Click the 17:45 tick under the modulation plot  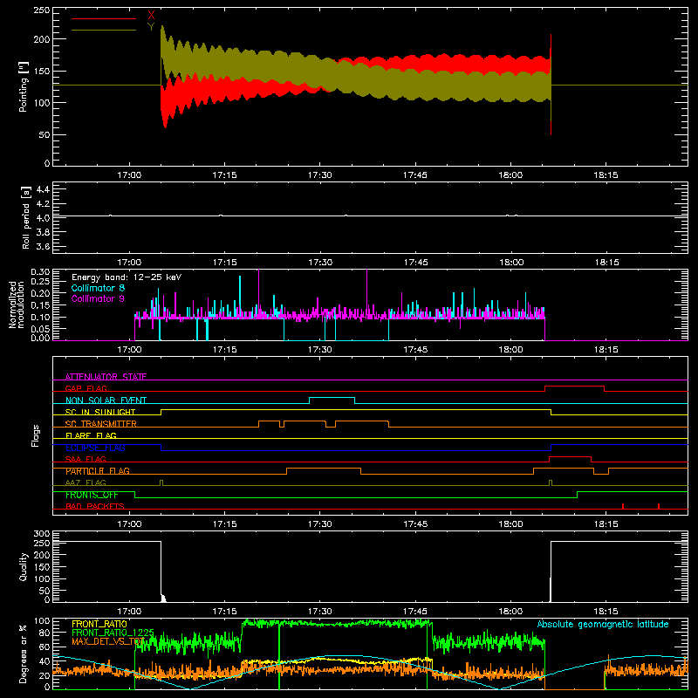(x=415, y=350)
